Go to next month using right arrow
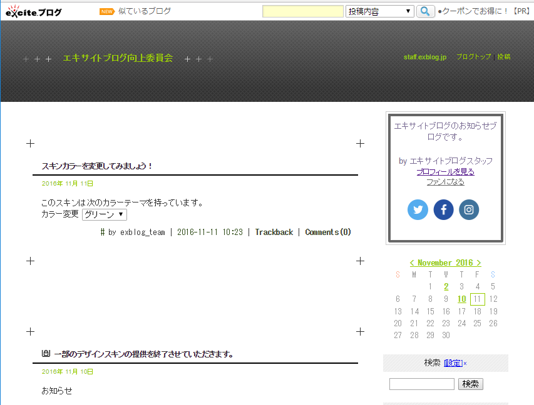 [x=478, y=263]
